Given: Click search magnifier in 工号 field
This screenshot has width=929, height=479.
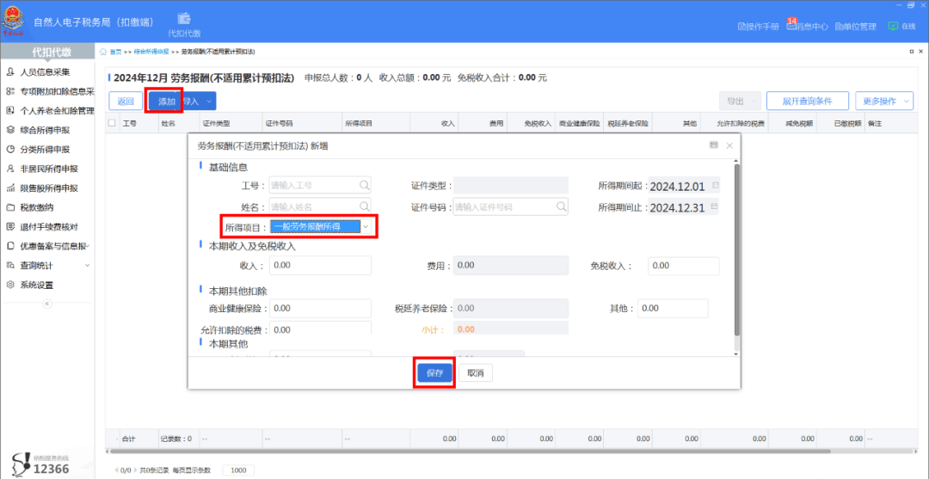Looking at the screenshot, I should click(x=364, y=185).
